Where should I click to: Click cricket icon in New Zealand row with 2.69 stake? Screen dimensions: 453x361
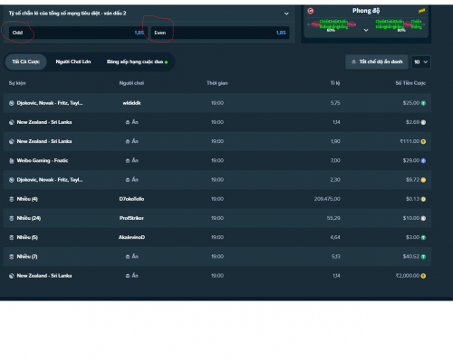pos(12,122)
